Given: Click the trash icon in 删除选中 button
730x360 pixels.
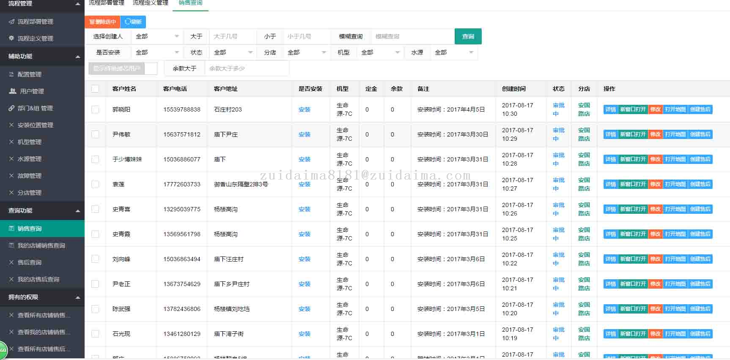Looking at the screenshot, I should tap(92, 22).
